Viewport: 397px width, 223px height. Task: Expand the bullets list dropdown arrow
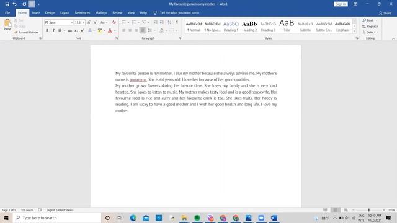coord(128,22)
